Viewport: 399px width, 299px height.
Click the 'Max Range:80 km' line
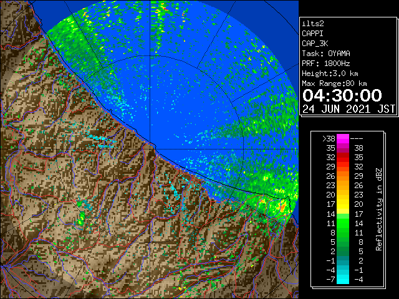tap(334, 83)
